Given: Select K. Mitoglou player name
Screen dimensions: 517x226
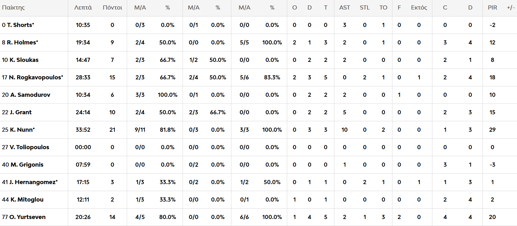Looking at the screenshot, I should (x=27, y=200).
